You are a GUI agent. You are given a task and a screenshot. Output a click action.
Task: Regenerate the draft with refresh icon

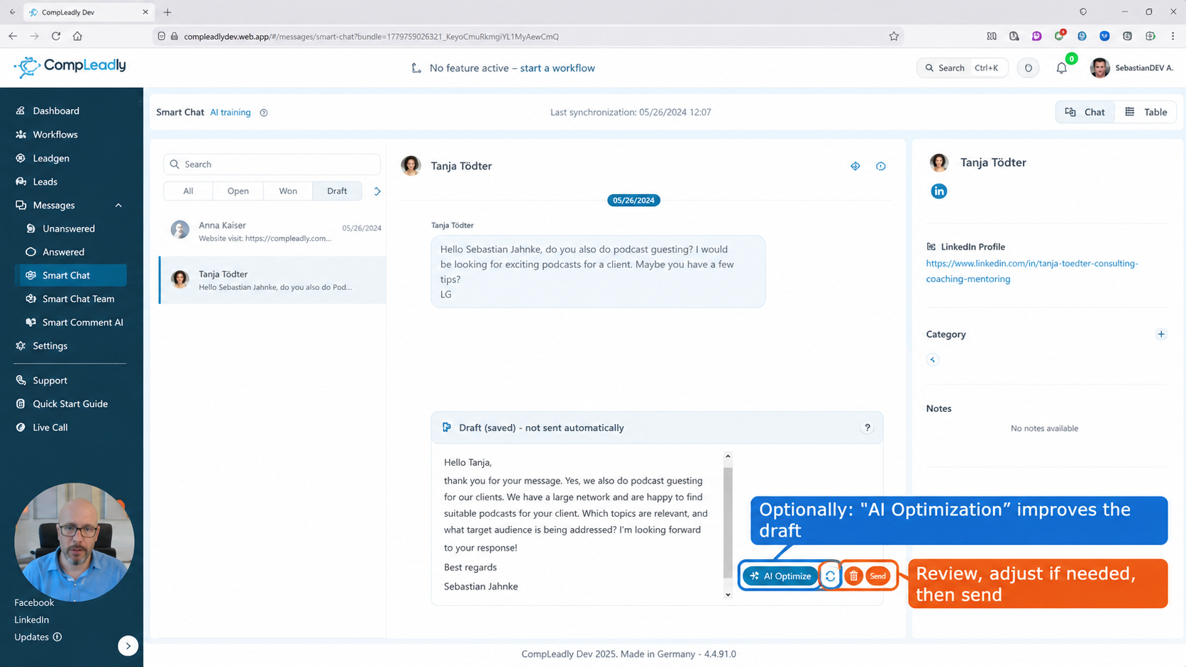[831, 576]
